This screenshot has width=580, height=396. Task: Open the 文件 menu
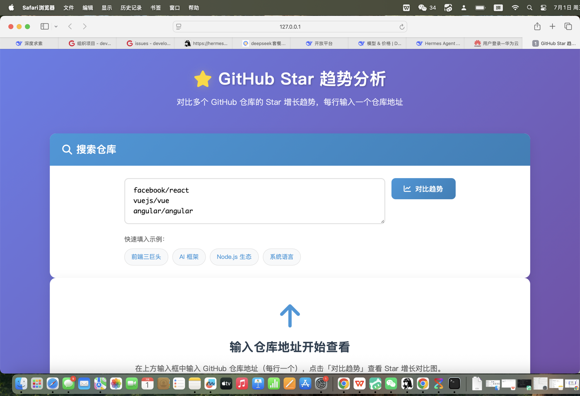tap(69, 7)
